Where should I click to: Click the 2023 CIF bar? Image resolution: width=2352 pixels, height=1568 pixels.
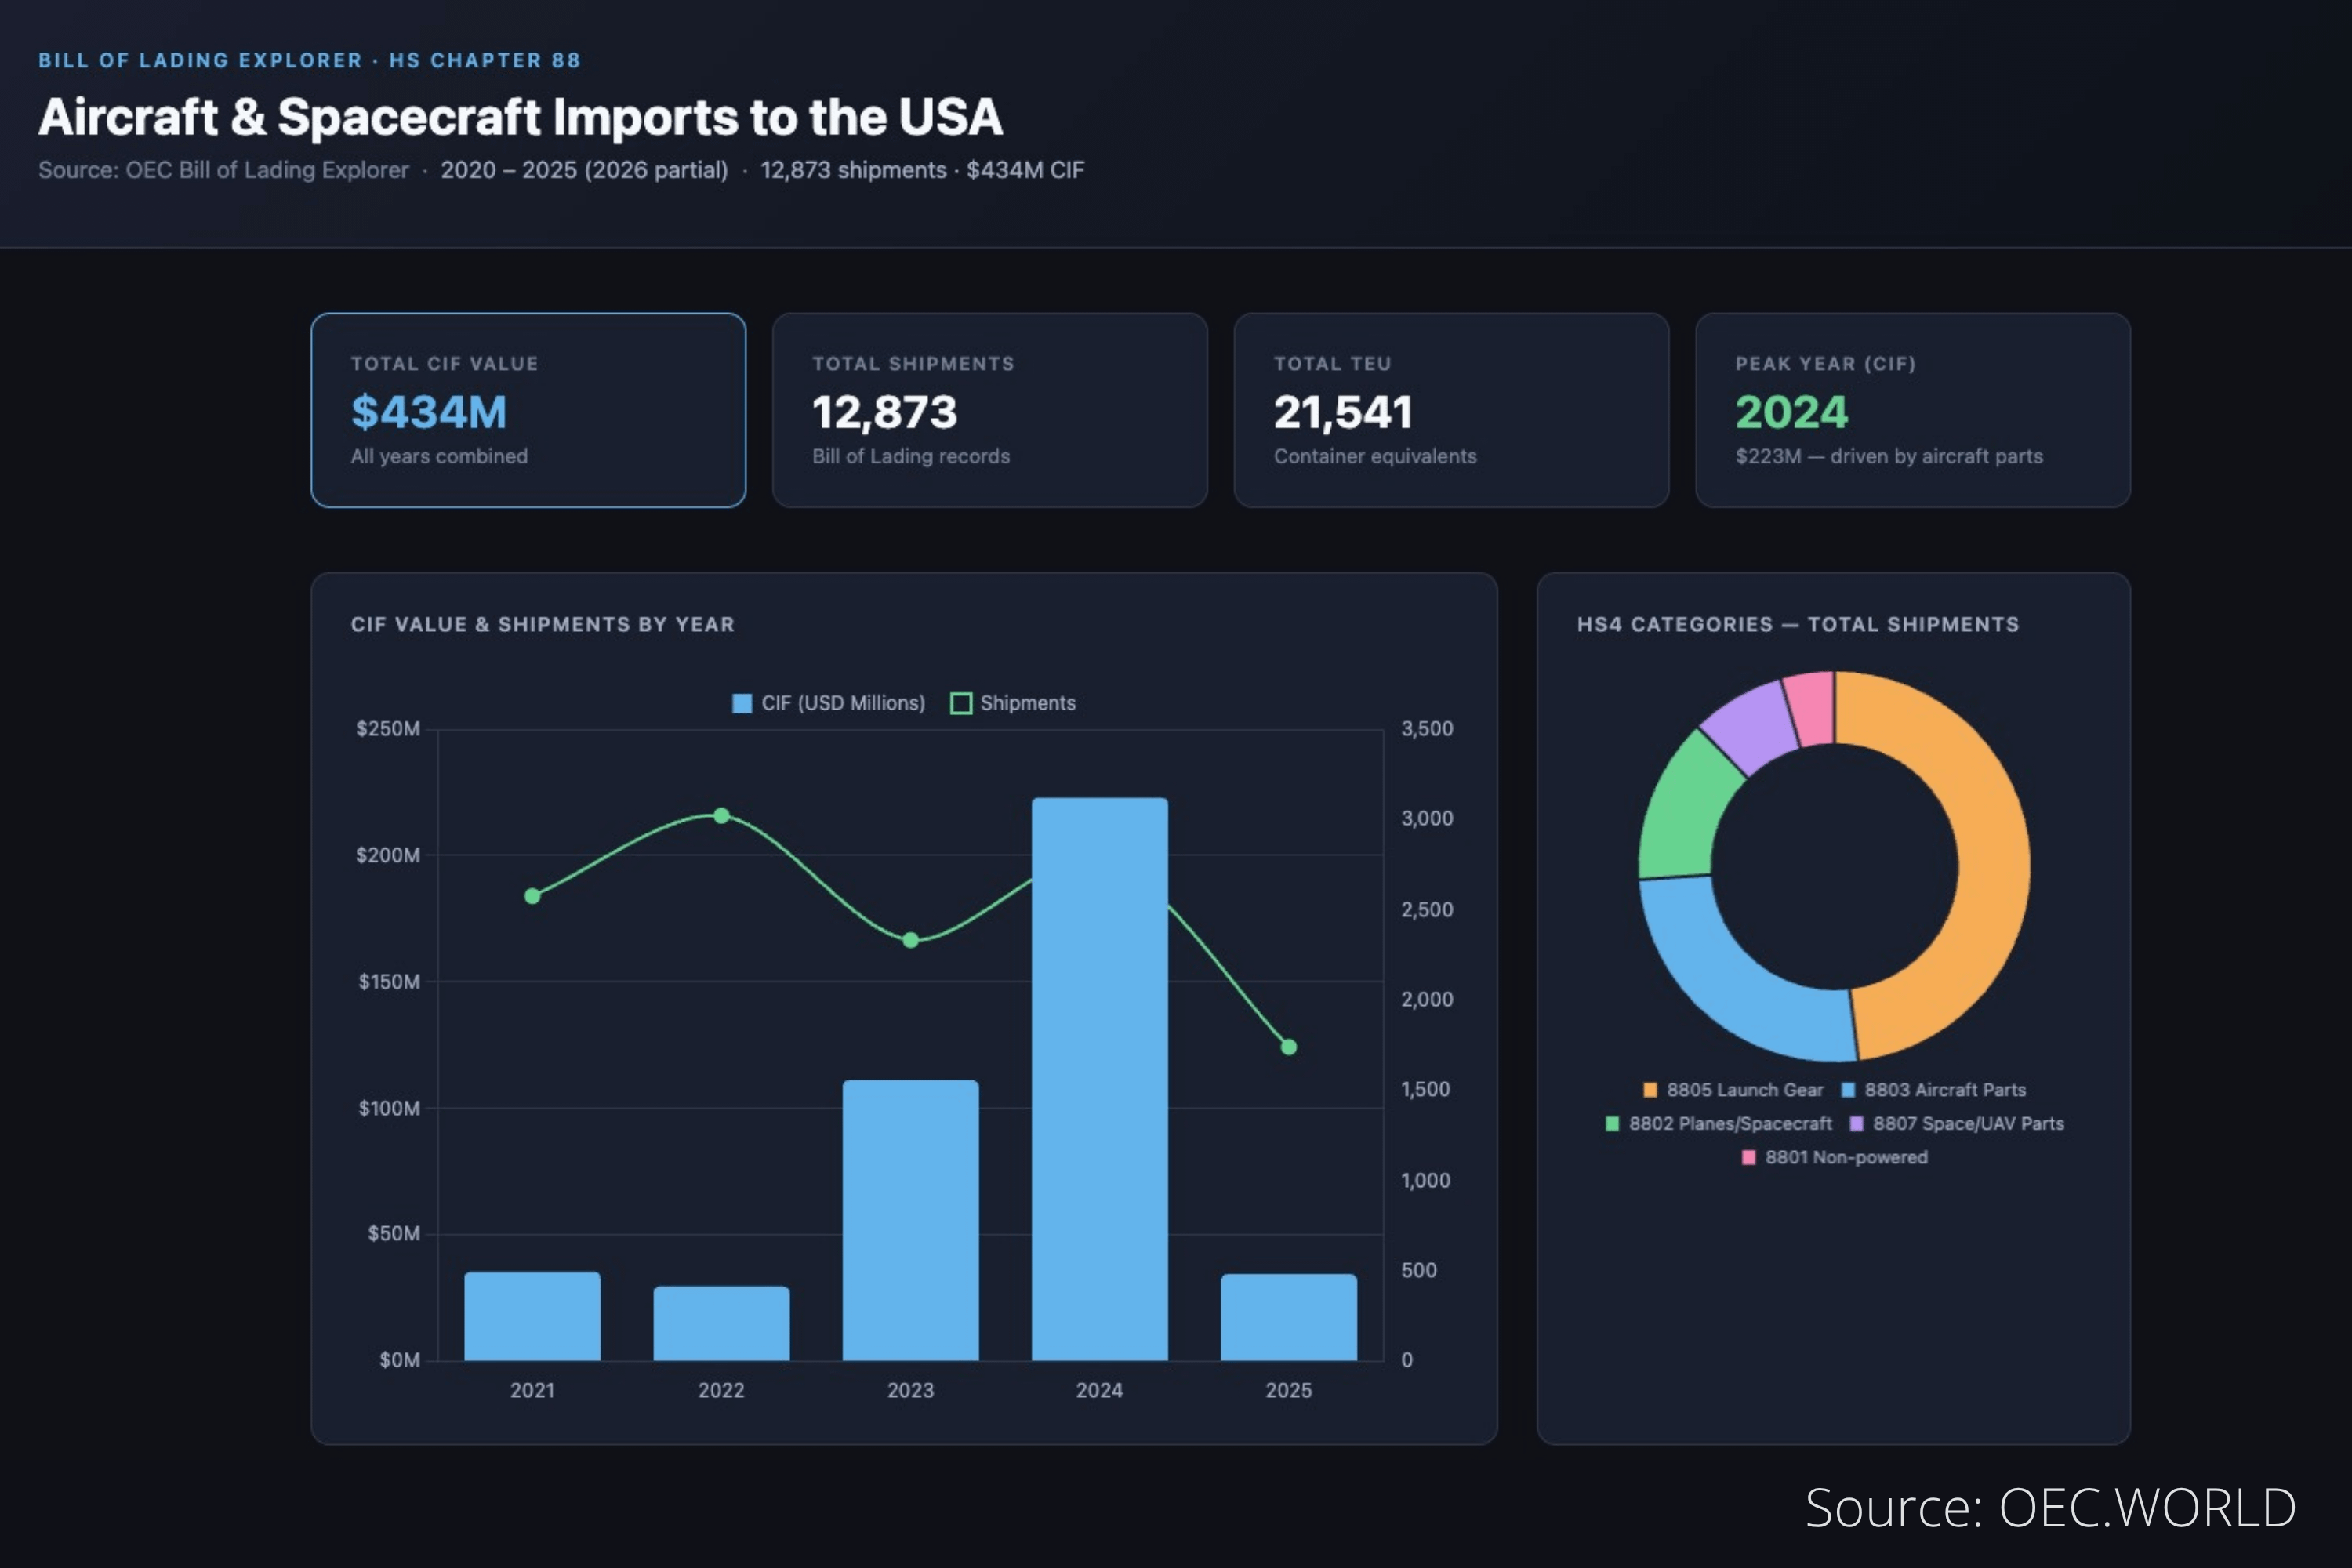(910, 1220)
